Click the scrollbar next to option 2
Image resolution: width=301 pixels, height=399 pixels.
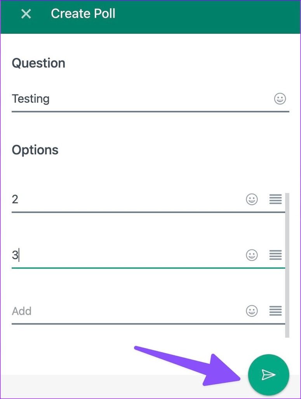[x=287, y=199]
